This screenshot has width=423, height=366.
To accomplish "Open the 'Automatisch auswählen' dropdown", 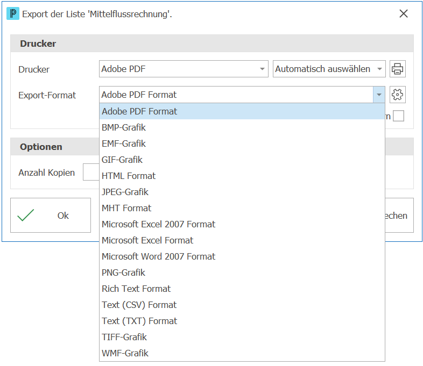I will point(379,69).
